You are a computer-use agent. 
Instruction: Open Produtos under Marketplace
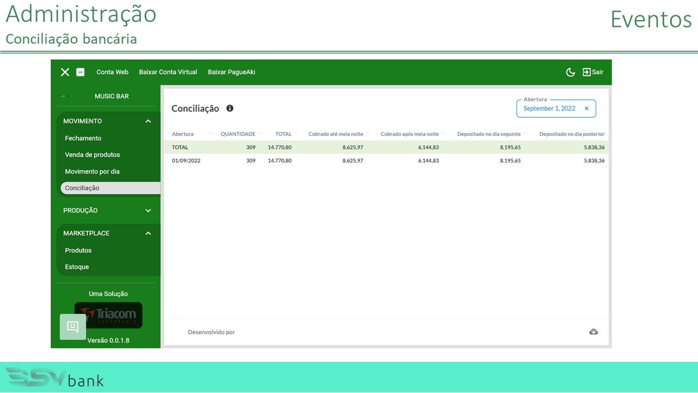pos(78,250)
